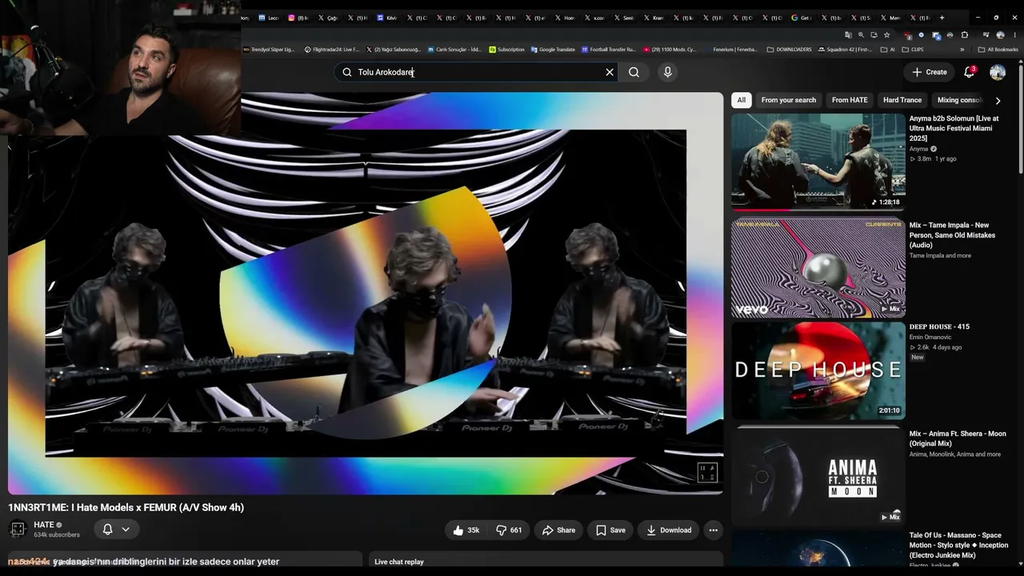Open the Flightradar24 bookmark
The image size is (1024, 576).
pyautogui.click(x=332, y=50)
